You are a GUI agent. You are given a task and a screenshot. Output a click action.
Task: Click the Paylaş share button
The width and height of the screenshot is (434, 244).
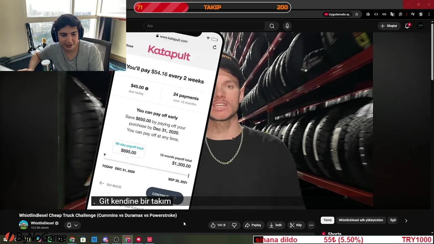tap(253, 225)
